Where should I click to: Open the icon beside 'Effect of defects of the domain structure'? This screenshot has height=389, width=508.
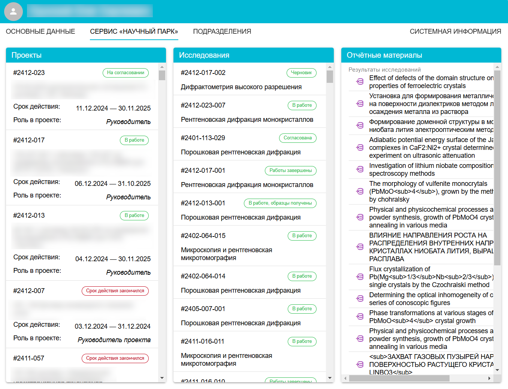tap(360, 81)
